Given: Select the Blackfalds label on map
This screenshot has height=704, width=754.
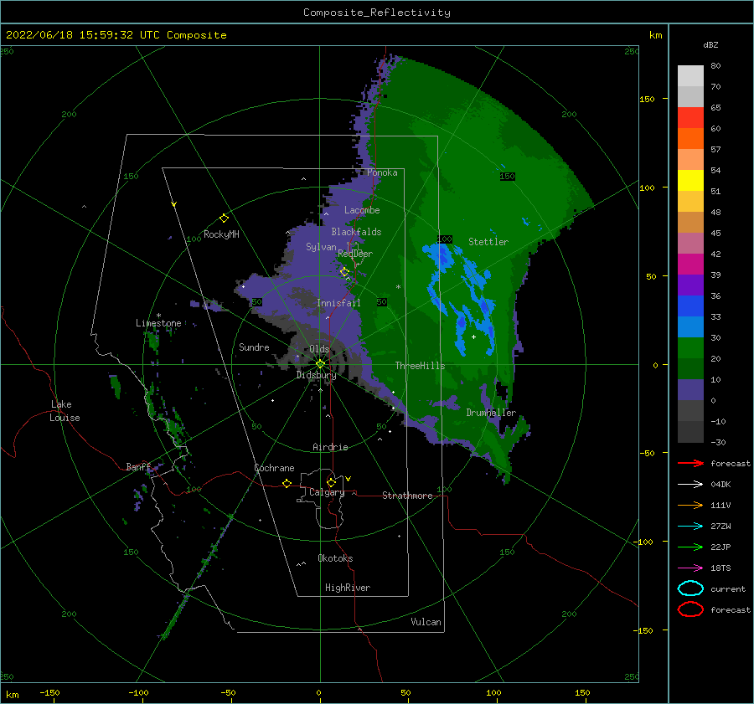Looking at the screenshot, I should [356, 232].
